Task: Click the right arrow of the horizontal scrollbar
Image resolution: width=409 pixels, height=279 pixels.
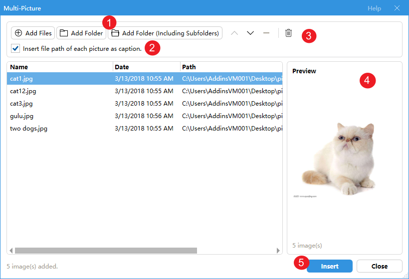Action: (278, 251)
